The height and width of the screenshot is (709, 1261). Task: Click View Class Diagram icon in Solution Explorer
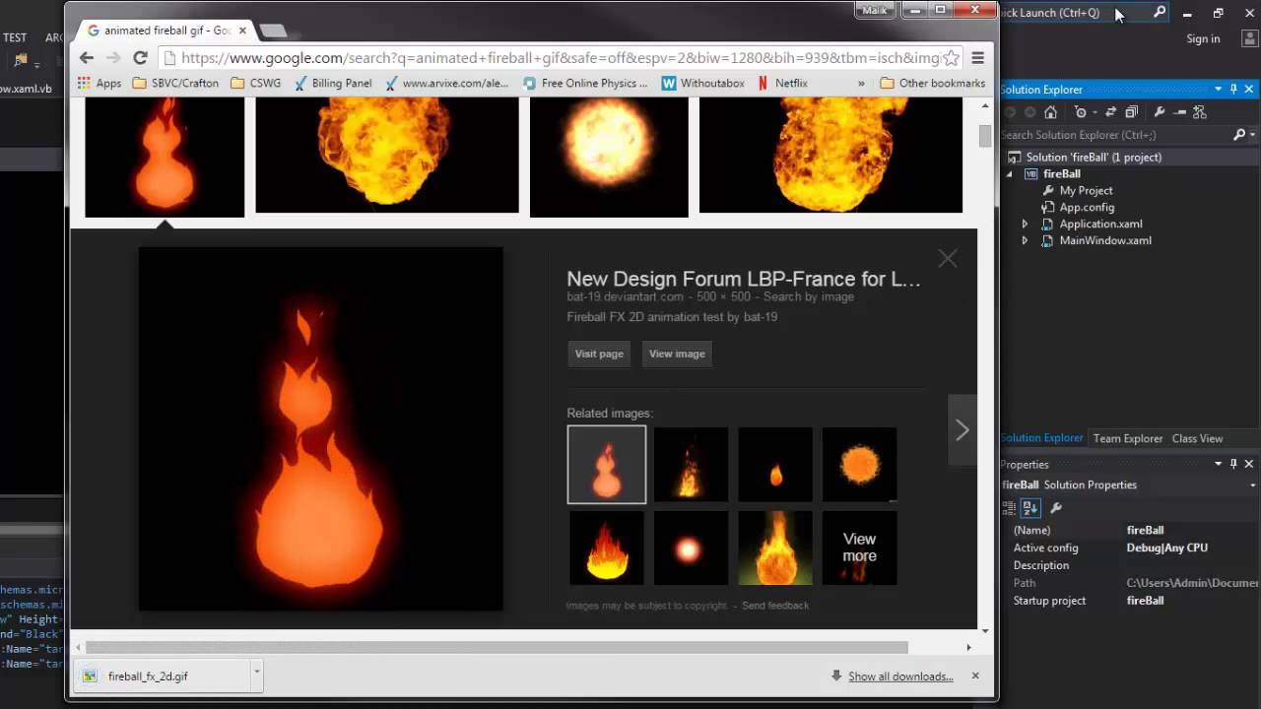click(x=1199, y=112)
